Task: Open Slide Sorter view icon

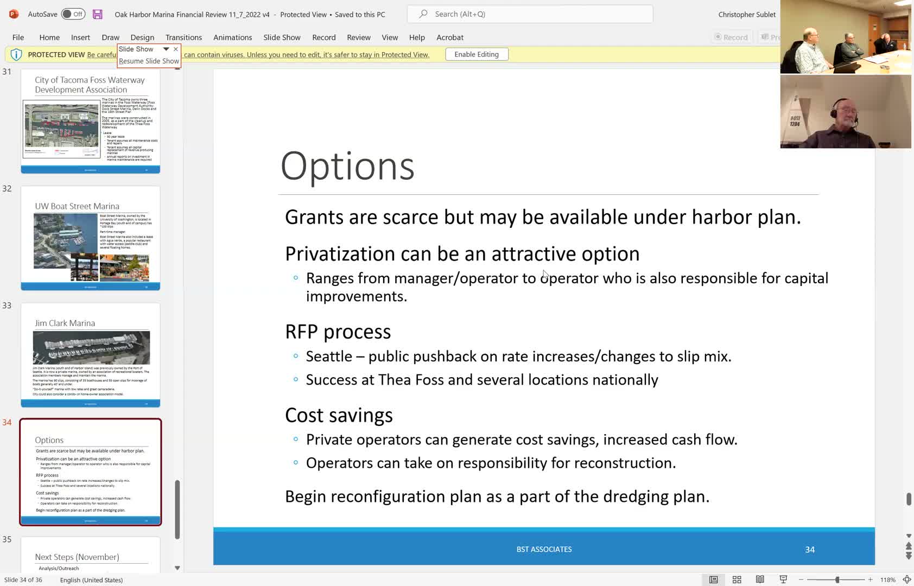Action: coord(737,579)
